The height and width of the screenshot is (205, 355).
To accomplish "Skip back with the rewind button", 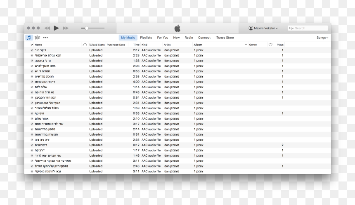I will click(x=47, y=28).
